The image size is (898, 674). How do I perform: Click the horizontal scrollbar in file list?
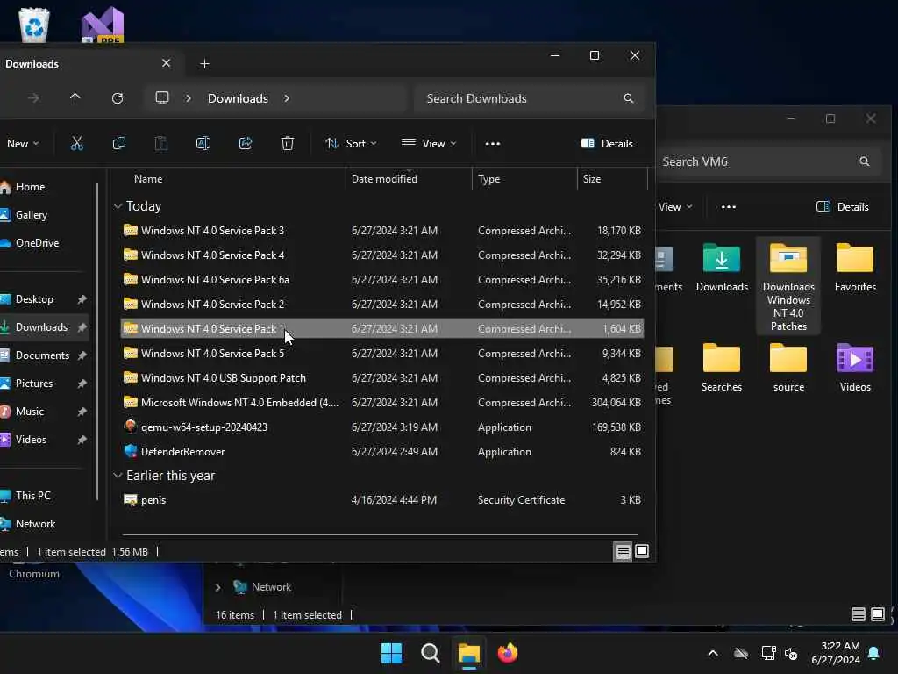click(x=381, y=534)
